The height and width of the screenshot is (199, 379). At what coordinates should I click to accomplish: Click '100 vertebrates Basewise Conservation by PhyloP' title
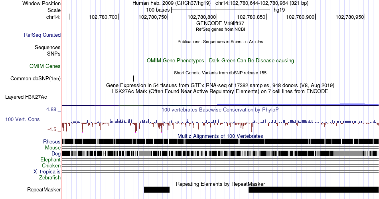point(220,109)
